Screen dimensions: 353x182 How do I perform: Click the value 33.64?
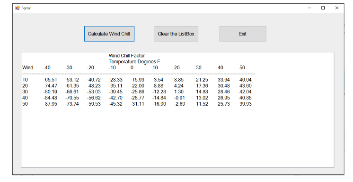tap(224, 80)
